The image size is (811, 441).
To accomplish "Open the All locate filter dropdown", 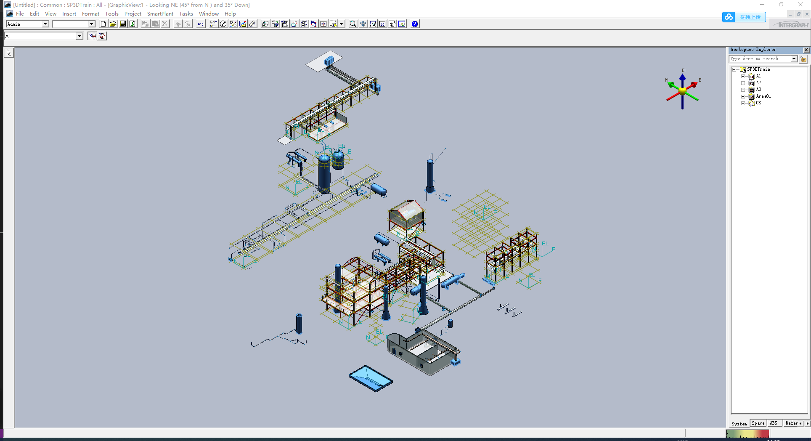I will [x=80, y=36].
